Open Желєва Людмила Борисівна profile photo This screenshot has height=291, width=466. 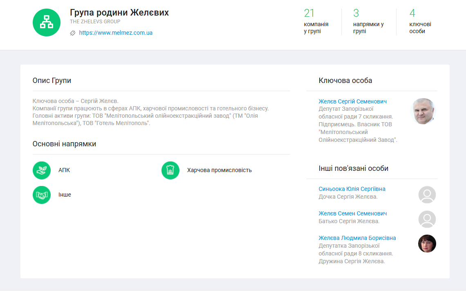[427, 244]
